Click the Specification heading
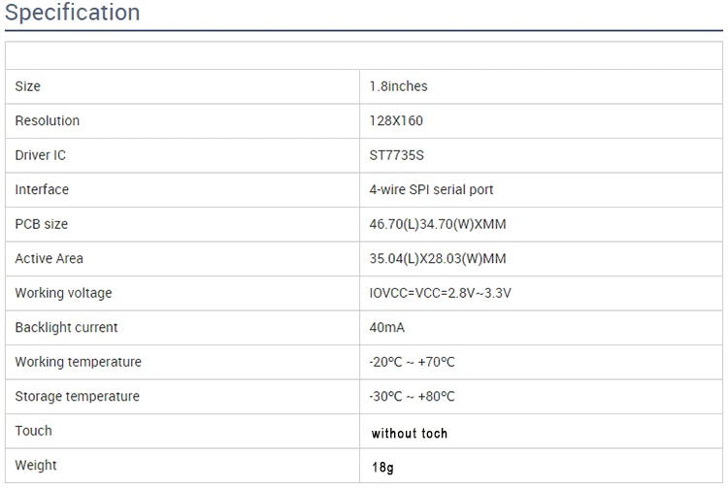The width and height of the screenshot is (728, 488). pos(73,13)
